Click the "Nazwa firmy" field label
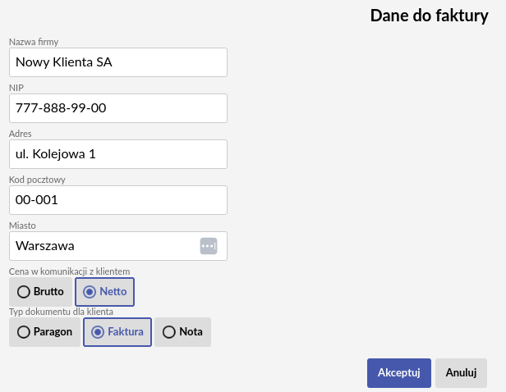Screen dimensions: 506x392 click(34, 42)
